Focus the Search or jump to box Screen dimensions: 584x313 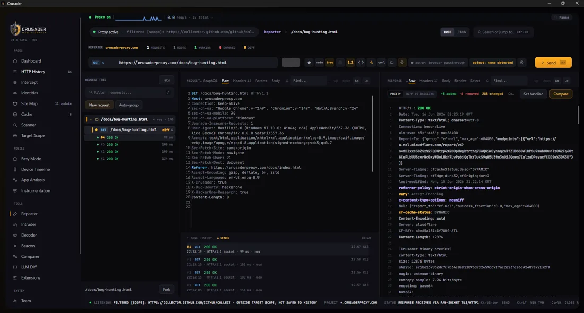click(504, 32)
